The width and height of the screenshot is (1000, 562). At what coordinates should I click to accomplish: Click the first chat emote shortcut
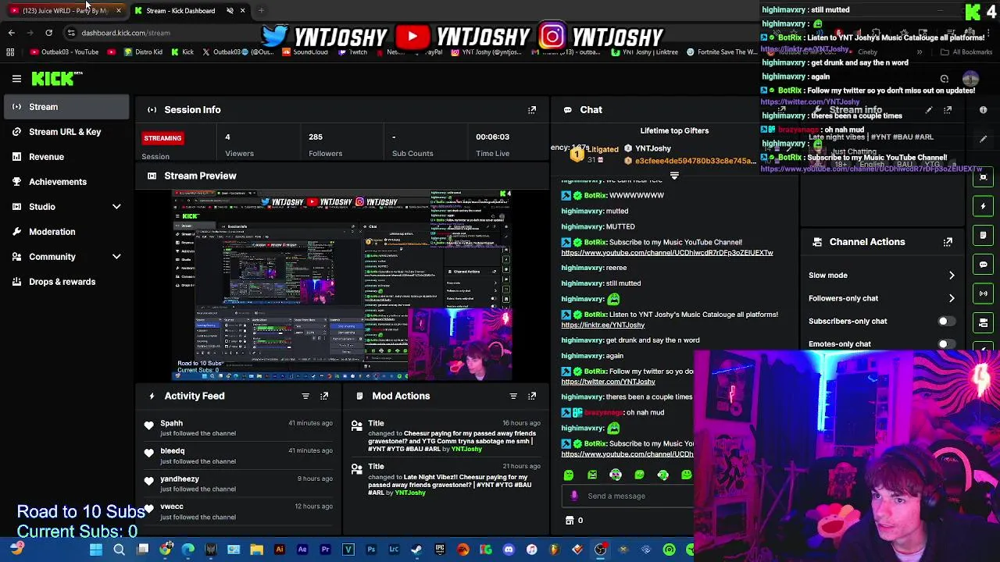coord(569,475)
